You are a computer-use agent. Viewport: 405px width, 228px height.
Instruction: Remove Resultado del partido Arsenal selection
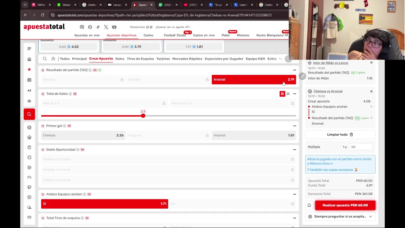371,118
